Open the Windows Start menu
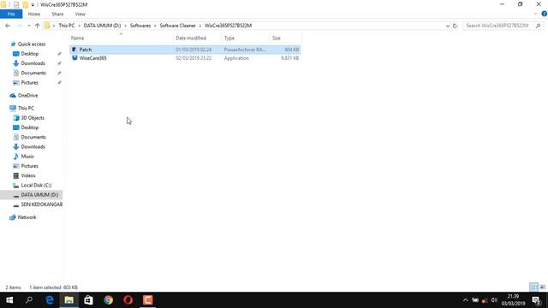The image size is (548, 308). pyautogui.click(x=9, y=300)
